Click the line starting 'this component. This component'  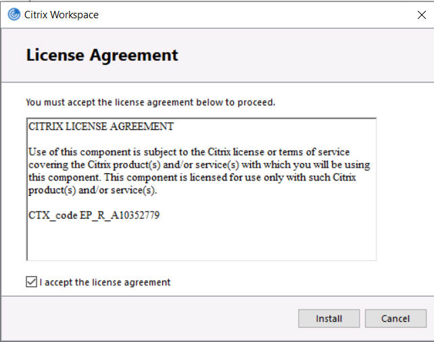pos(191,177)
